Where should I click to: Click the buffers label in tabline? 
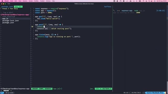coord(108,7)
